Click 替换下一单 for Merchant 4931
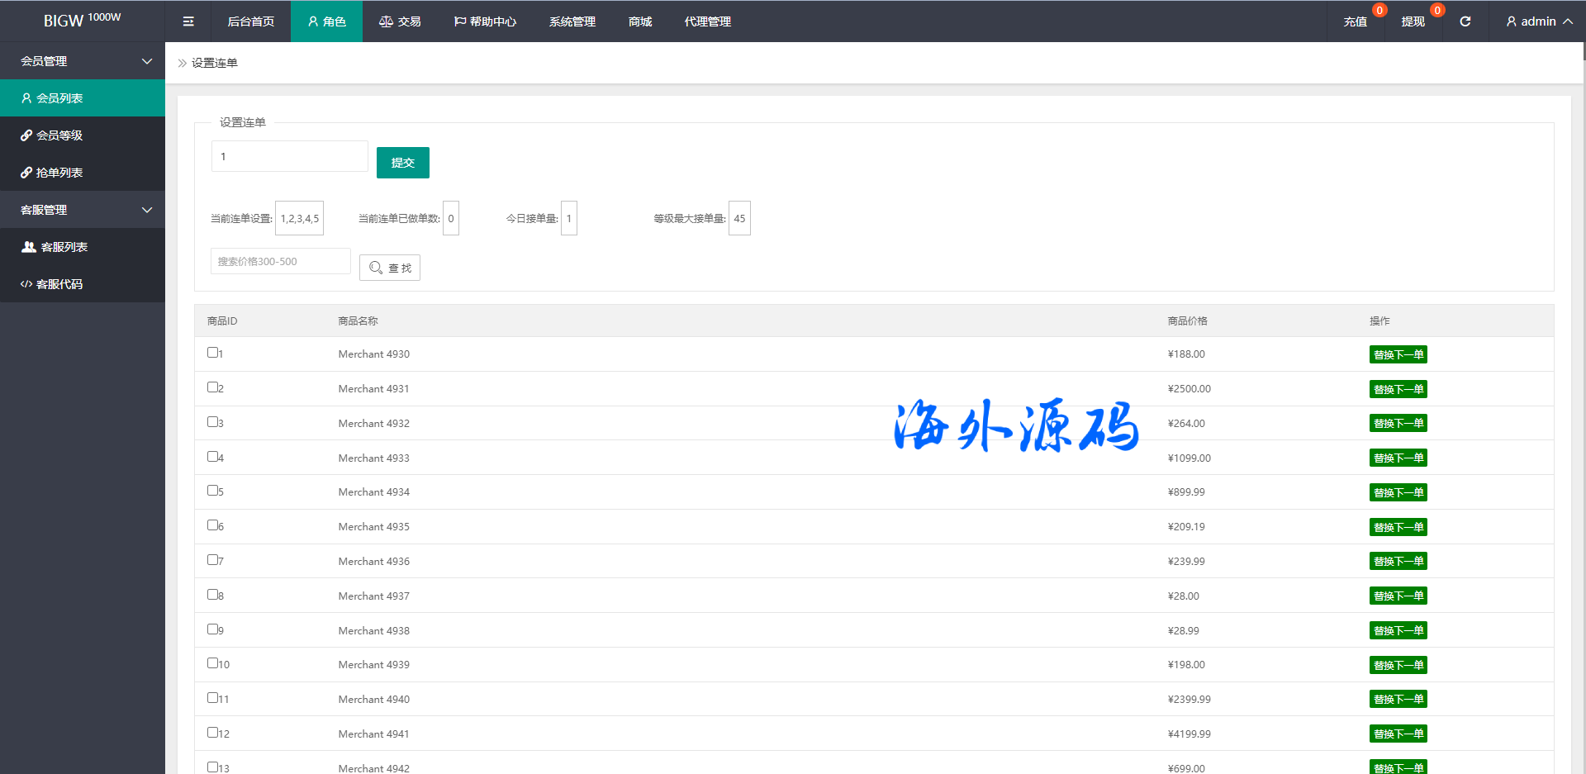 1398,389
